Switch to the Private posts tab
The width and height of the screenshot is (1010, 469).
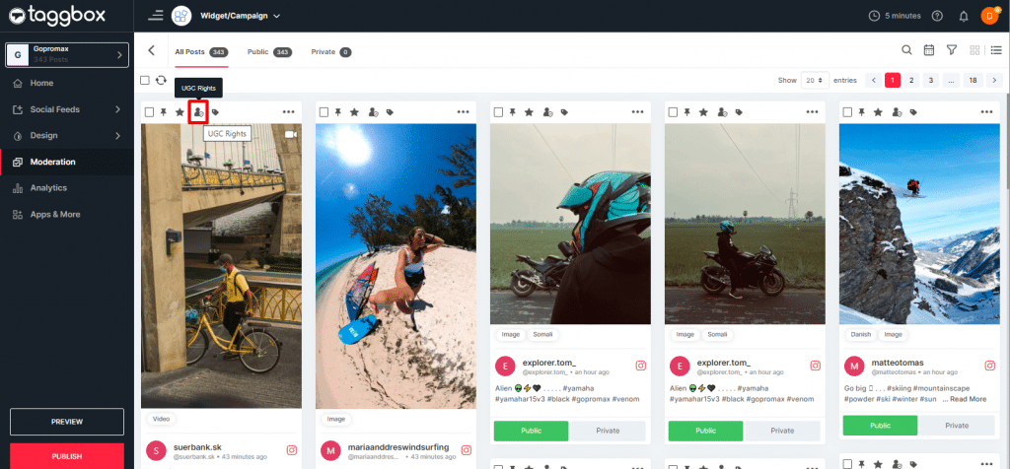(x=330, y=51)
